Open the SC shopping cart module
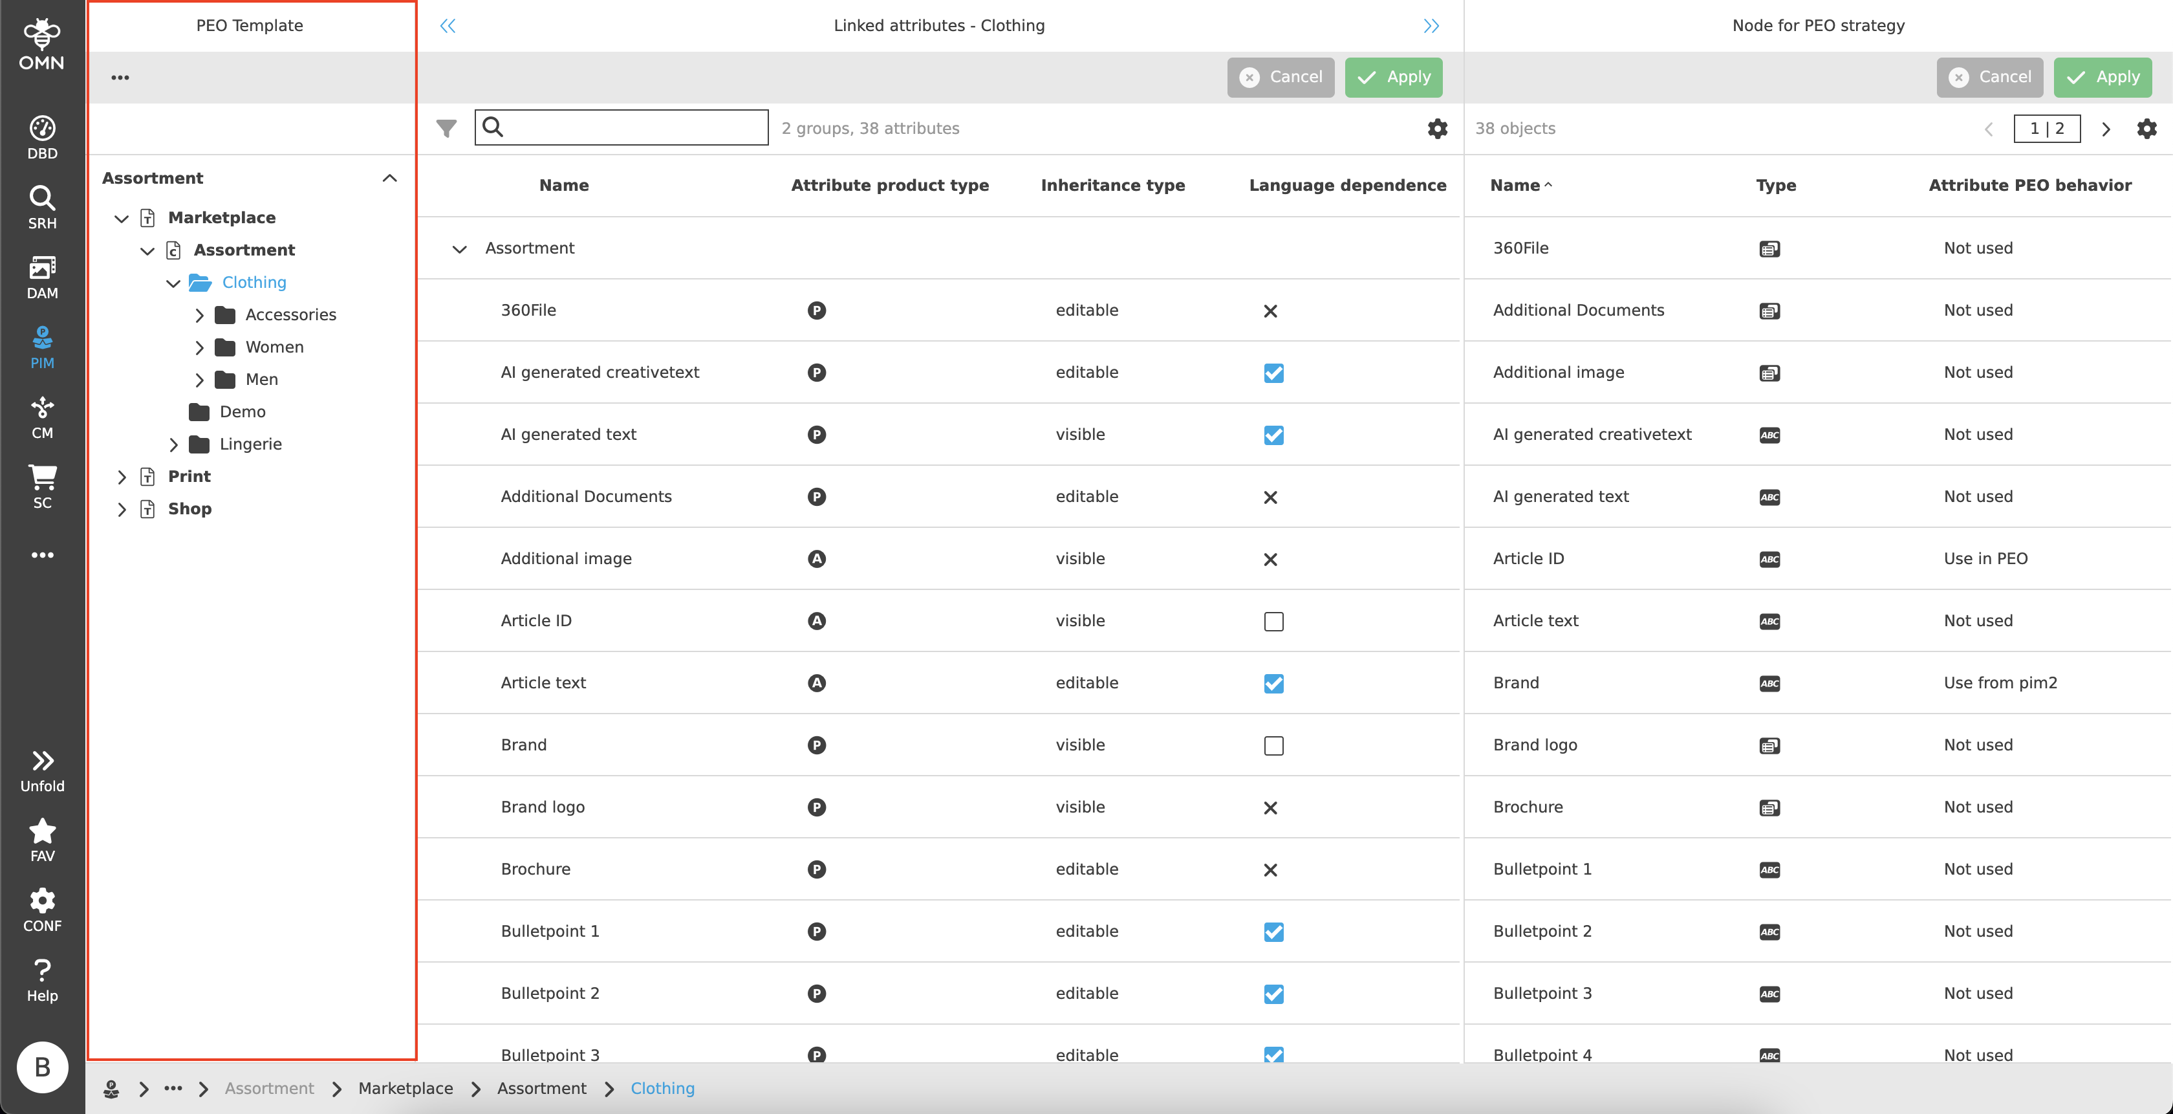 [x=42, y=487]
